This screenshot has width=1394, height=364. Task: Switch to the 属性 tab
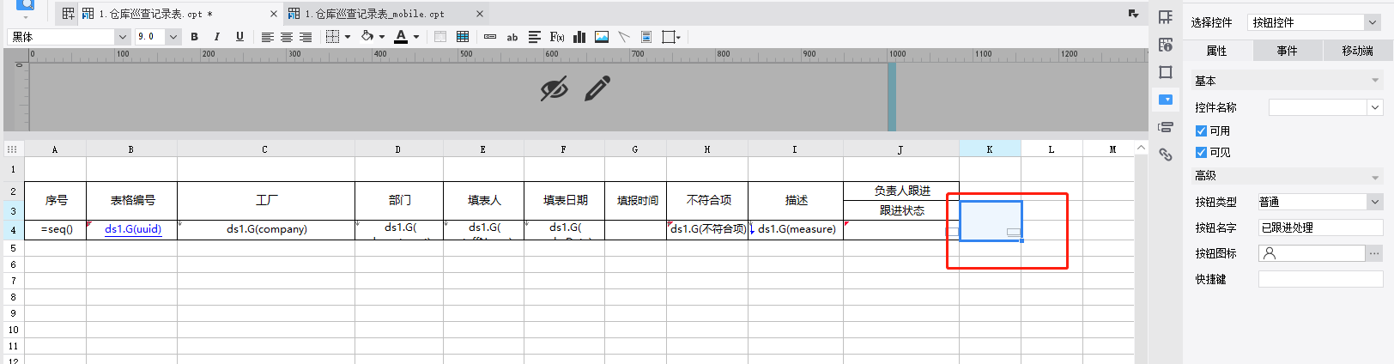click(x=1217, y=51)
